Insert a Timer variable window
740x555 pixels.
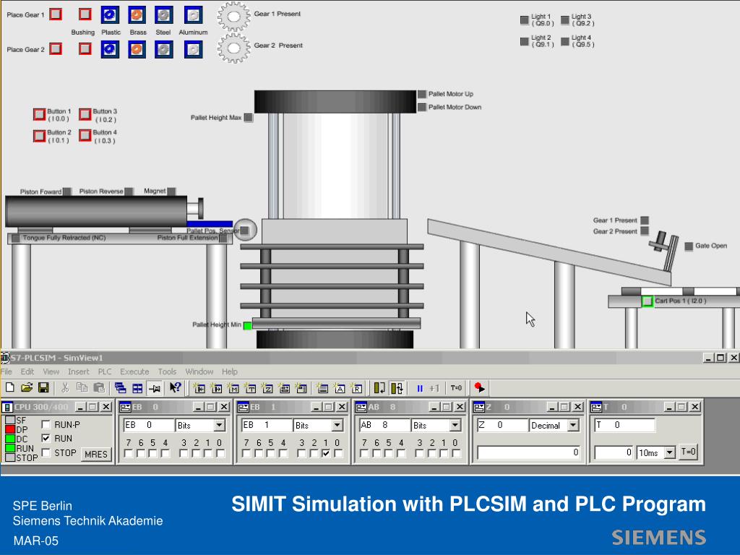pos(251,388)
